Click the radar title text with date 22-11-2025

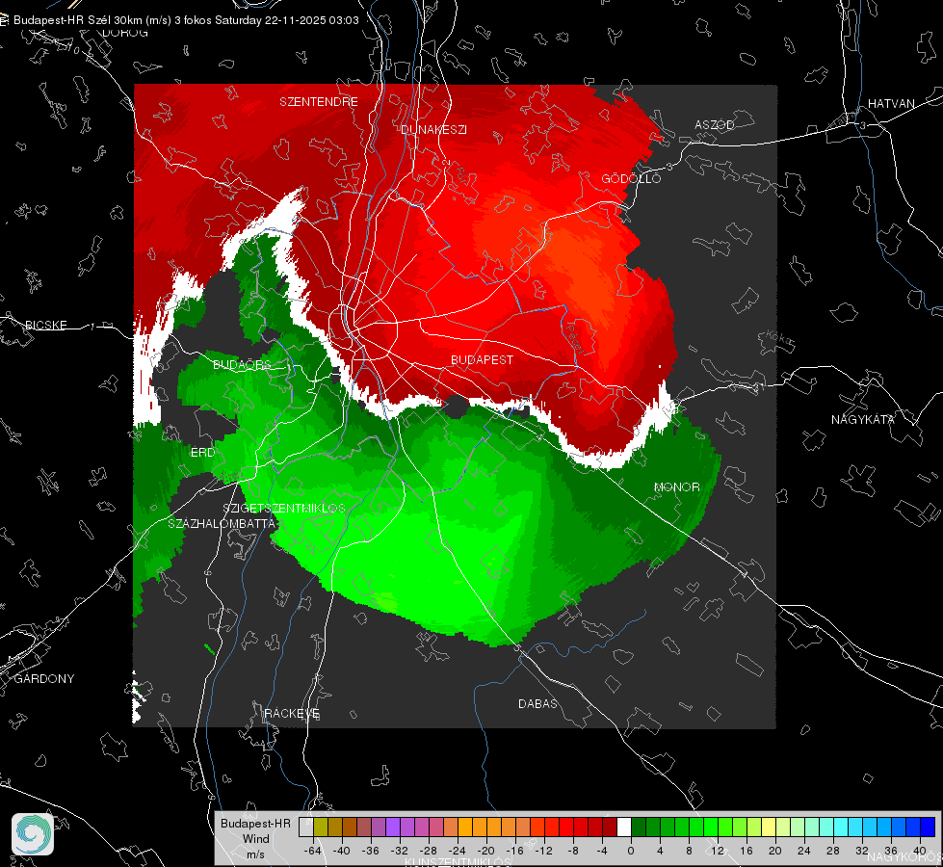pyautogui.click(x=186, y=20)
